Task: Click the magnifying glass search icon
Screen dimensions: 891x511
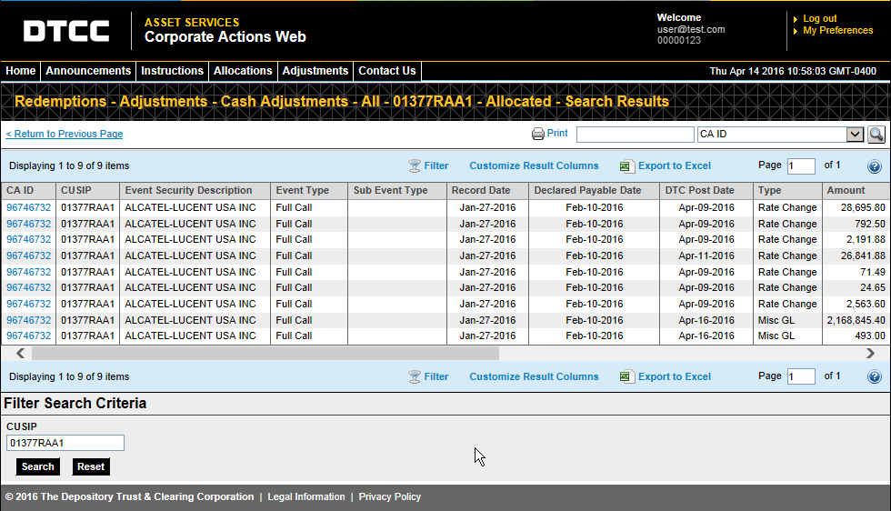Action: coord(876,135)
